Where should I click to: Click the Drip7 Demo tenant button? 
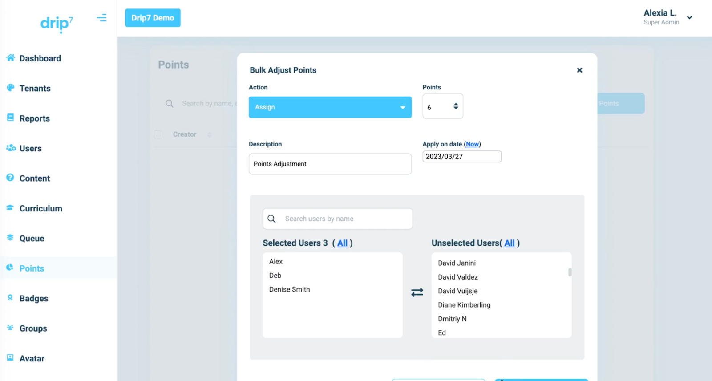pyautogui.click(x=153, y=18)
